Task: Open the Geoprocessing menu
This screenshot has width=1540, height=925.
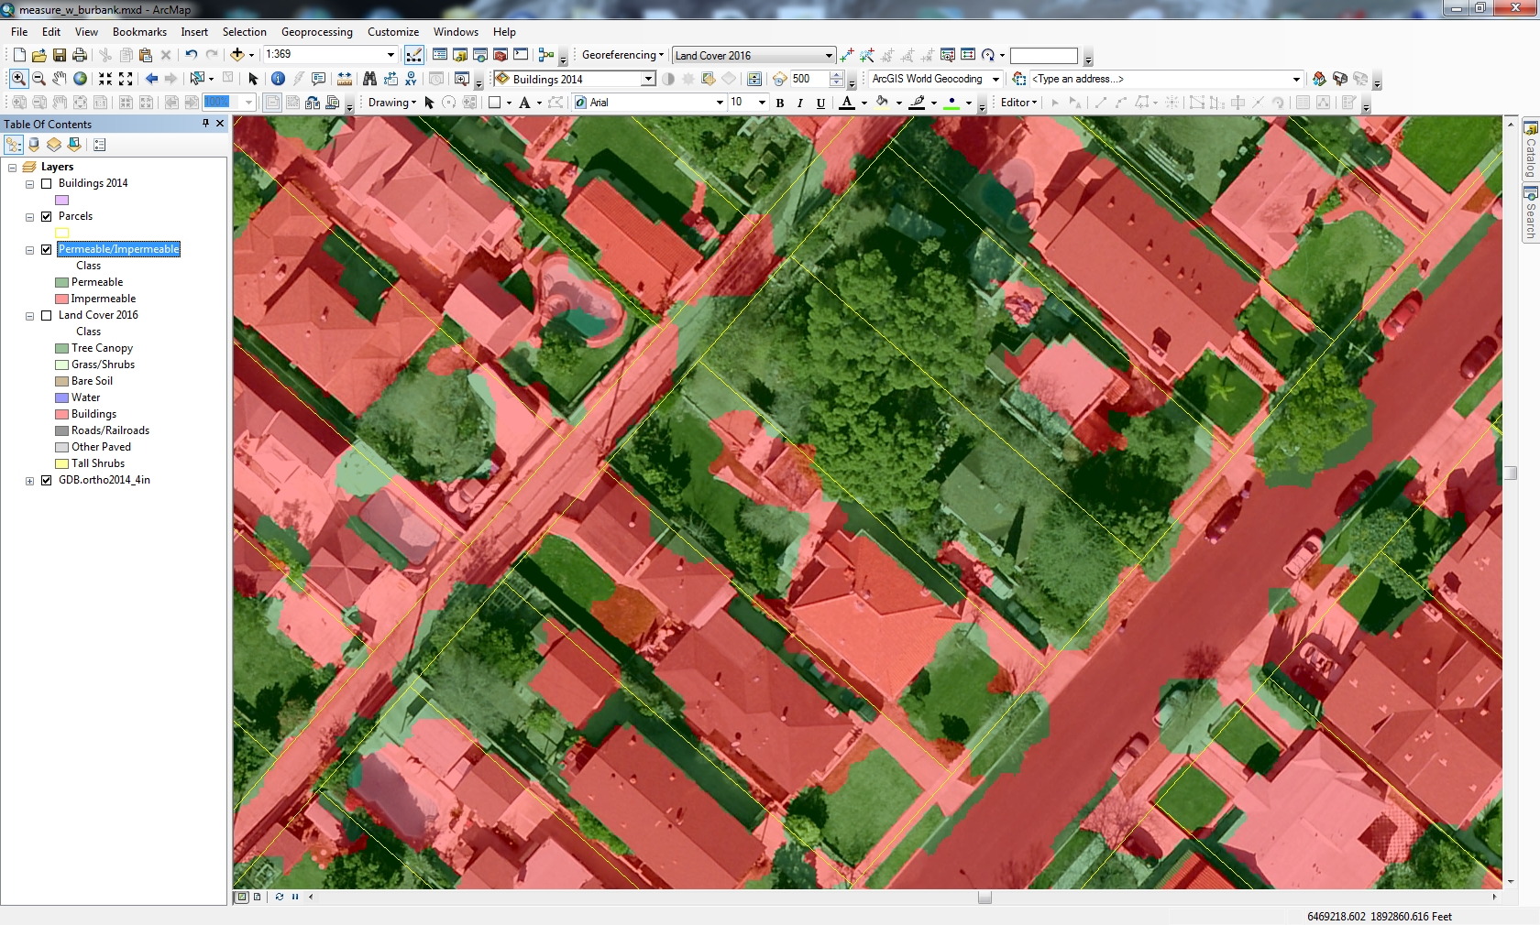Action: point(316,32)
